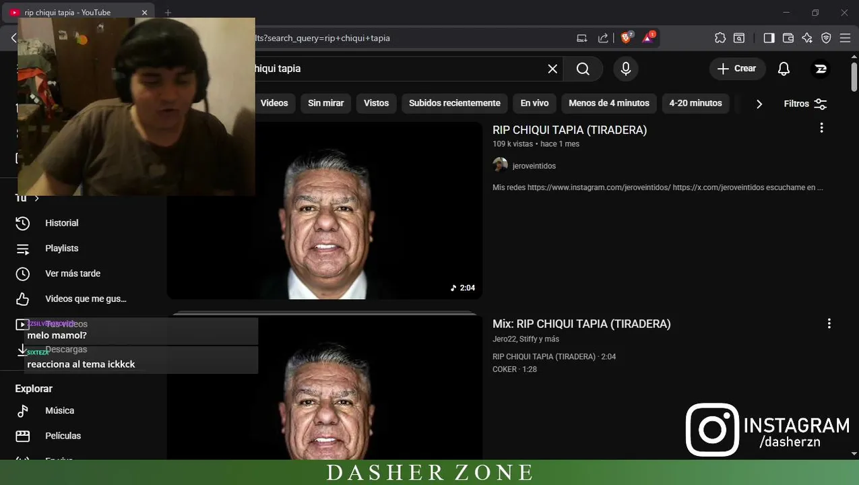Open the jeroveintidos channel avatar

(500, 166)
